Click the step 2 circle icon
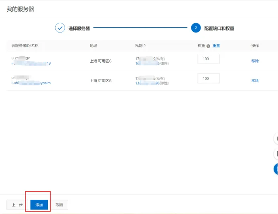Viewport: 278px width, 214px height. 196,28
